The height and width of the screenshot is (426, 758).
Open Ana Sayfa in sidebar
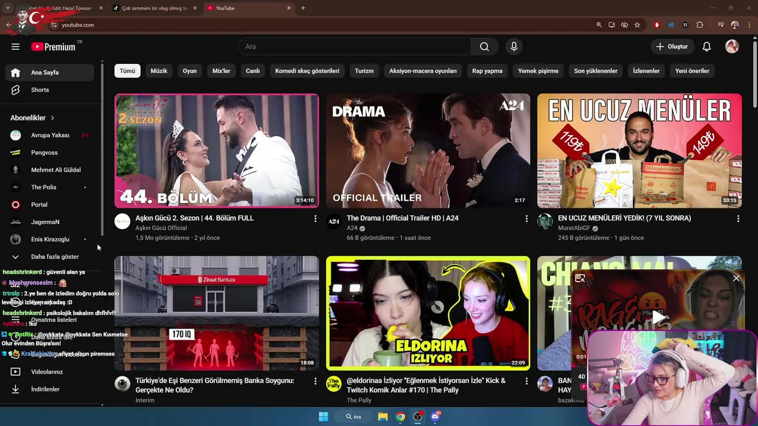point(50,73)
